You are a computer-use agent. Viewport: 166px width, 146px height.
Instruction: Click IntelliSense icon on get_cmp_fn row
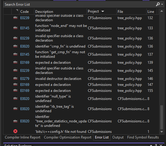(x=15, y=54)
